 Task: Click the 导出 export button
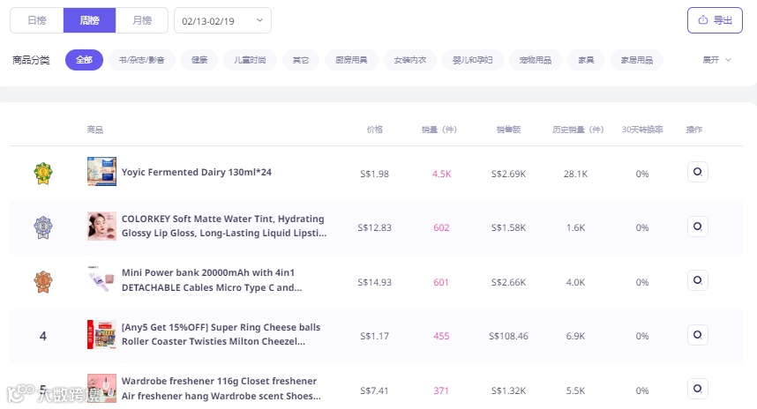pyautogui.click(x=715, y=19)
